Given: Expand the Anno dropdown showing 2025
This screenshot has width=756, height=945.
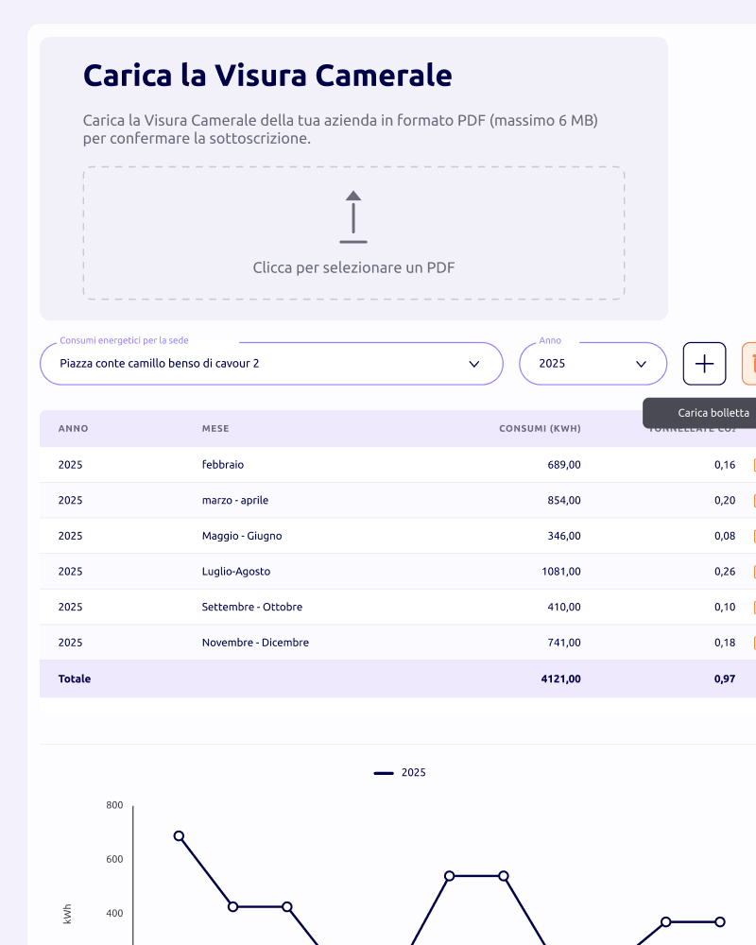Looking at the screenshot, I should tap(593, 364).
